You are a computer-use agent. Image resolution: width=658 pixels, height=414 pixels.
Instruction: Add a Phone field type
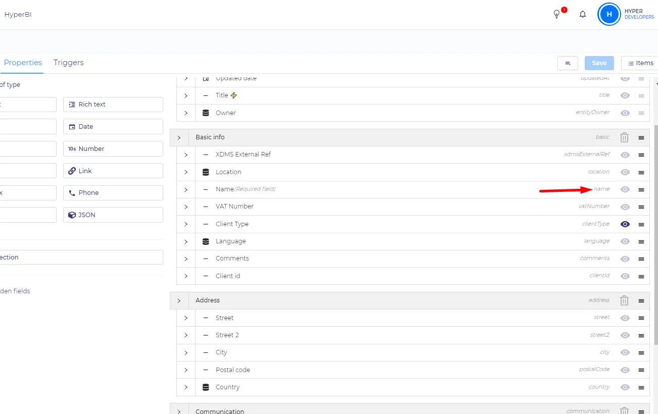(113, 192)
